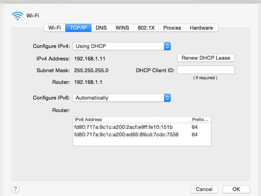Click the IPv6 Address column header
Screen dimensions: 261x196
click(x=132, y=120)
